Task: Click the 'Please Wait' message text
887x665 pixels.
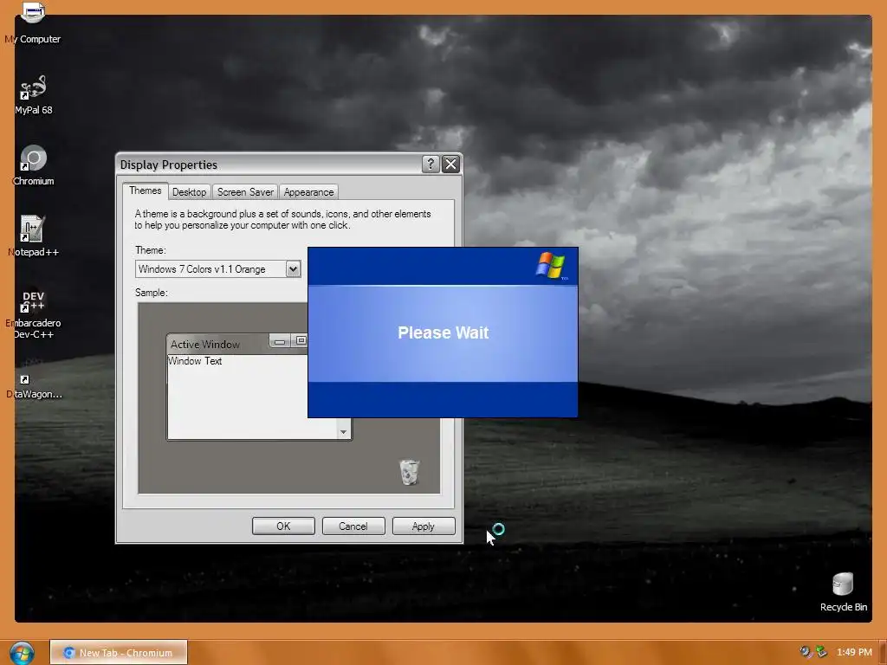Action: [443, 332]
